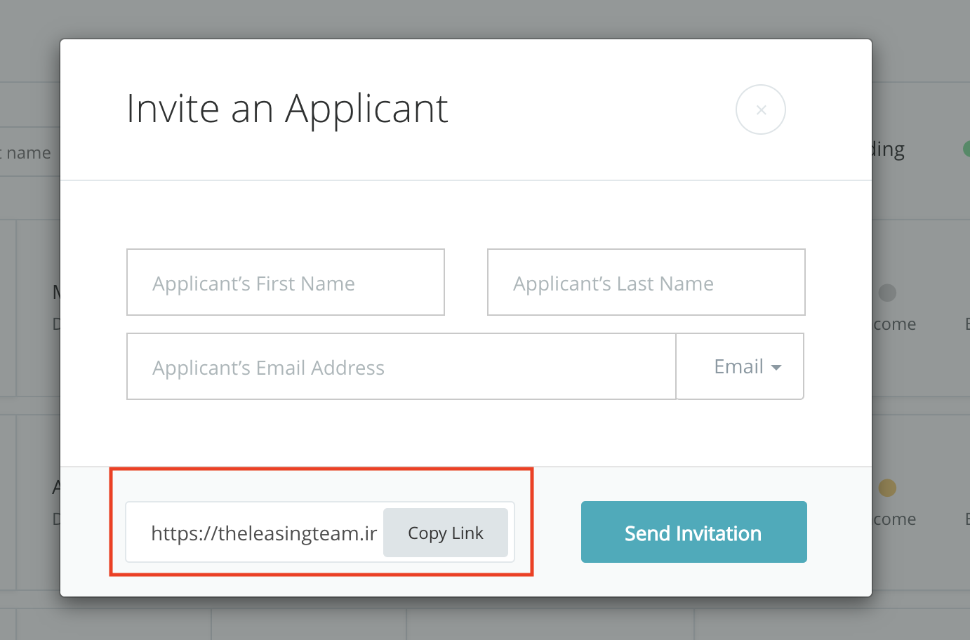This screenshot has height=640, width=970.
Task: Click the "name" column header in background
Action: tap(28, 153)
